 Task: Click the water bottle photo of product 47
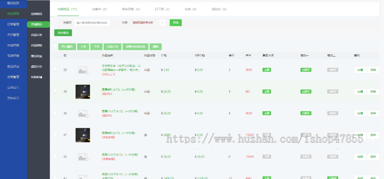[x=83, y=135]
